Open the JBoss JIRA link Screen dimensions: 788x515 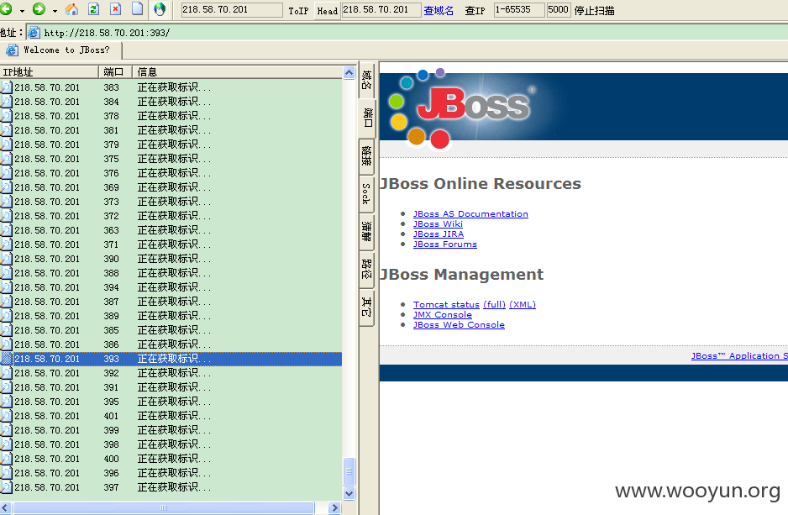[439, 234]
